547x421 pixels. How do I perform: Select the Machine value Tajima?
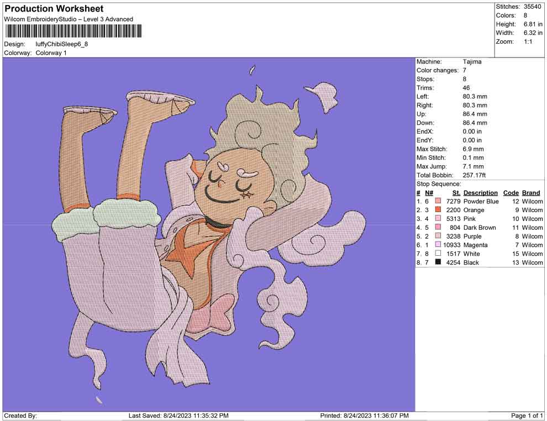tap(472, 62)
